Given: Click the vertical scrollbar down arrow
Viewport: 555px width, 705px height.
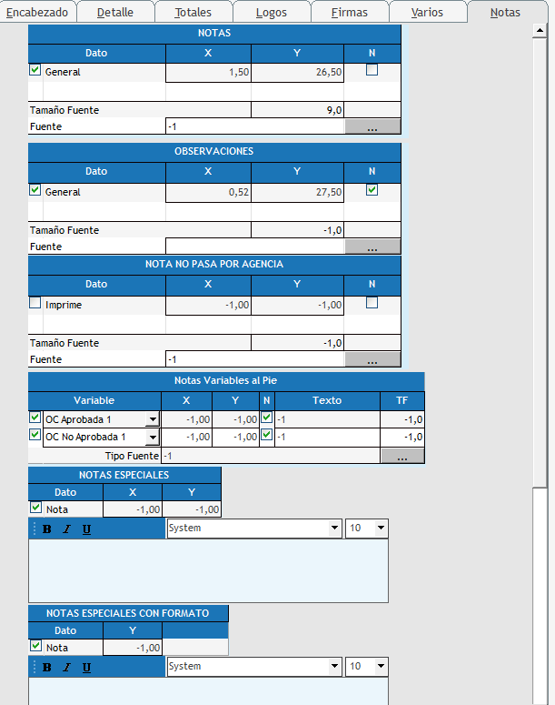Looking at the screenshot, I should click(540, 698).
